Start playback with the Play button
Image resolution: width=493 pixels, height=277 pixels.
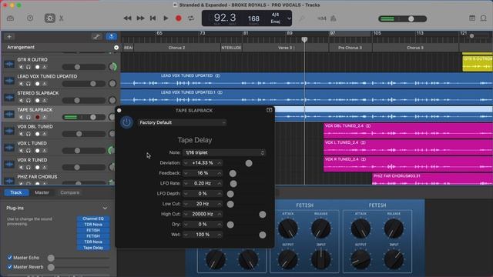tap(166, 18)
